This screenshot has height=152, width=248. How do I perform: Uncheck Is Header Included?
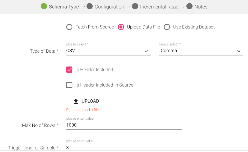(69, 70)
